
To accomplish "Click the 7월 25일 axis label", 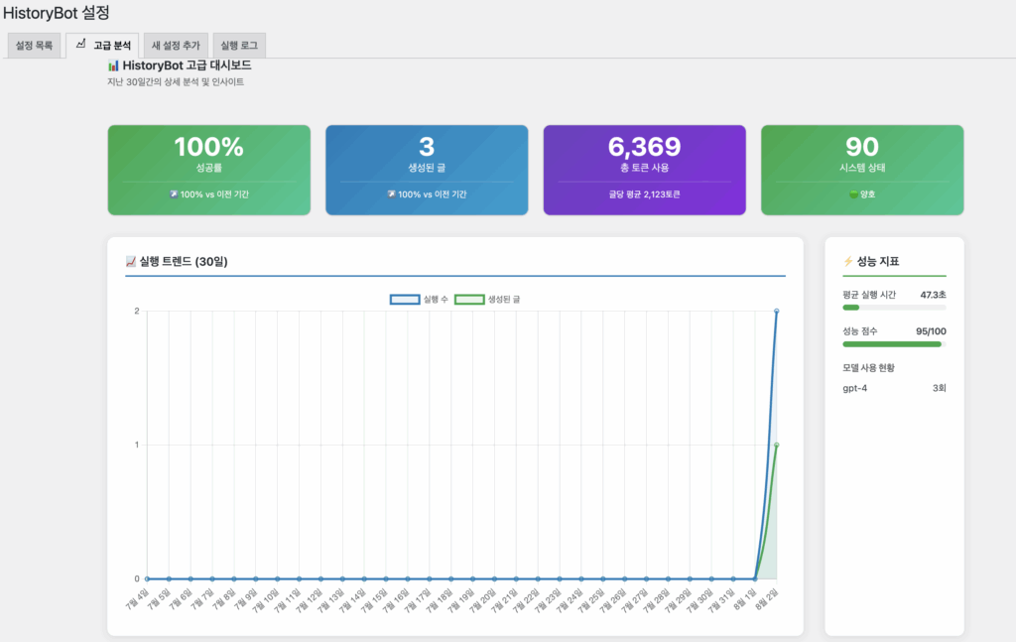I will click(593, 600).
